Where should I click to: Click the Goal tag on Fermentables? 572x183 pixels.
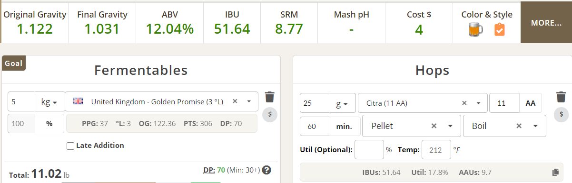click(13, 63)
